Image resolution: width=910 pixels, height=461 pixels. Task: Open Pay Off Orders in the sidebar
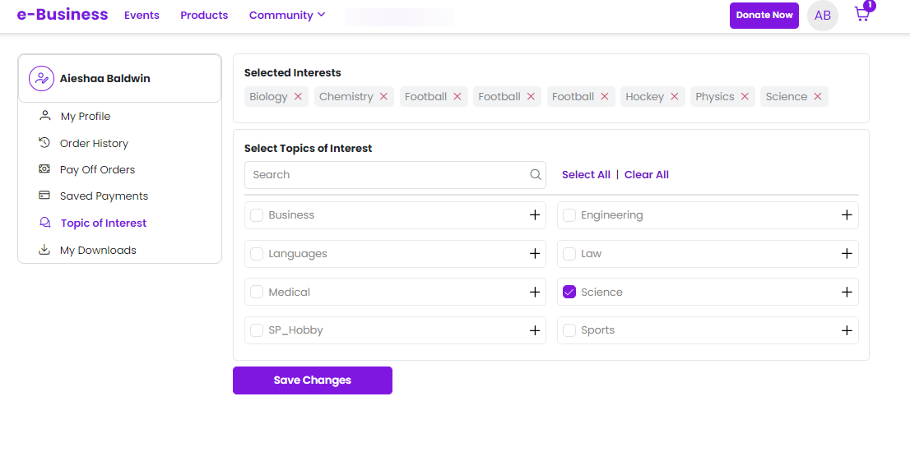pyautogui.click(x=97, y=169)
